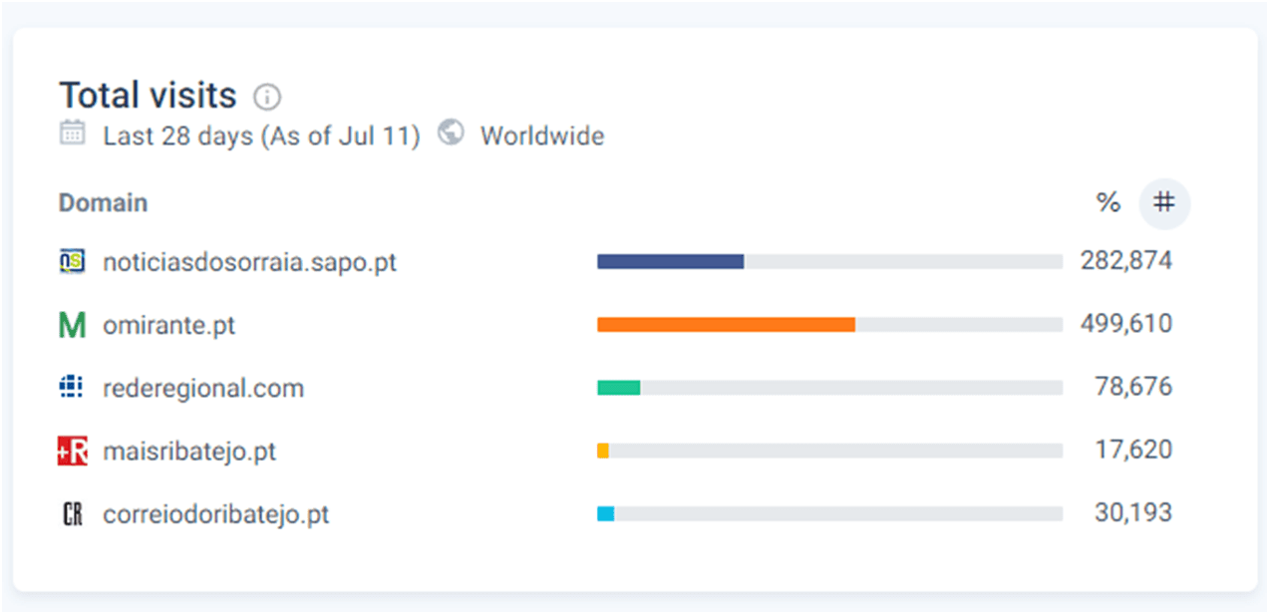Click the green M omirante.pt logo
This screenshot has height=614, width=1269.
(x=72, y=325)
